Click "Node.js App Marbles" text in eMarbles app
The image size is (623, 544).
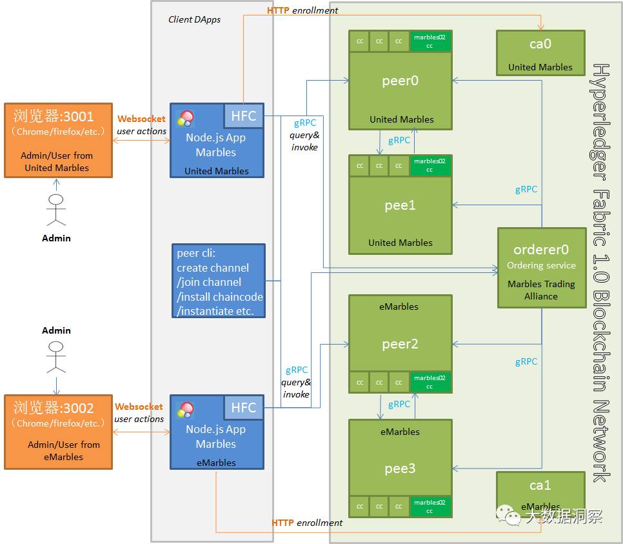(x=216, y=437)
